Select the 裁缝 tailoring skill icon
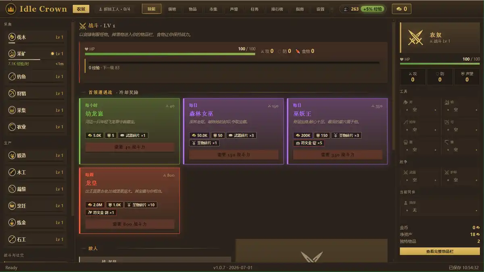Viewport: 484px width, 272px height. [12, 189]
